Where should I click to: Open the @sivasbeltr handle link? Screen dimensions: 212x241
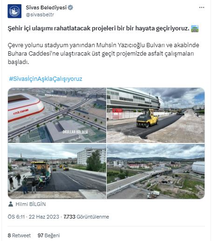[x=40, y=14]
